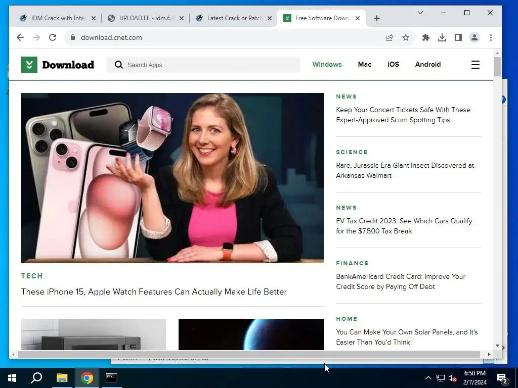The image size is (518, 388).
Task: Open the Chrome profile avatar
Action: (x=474, y=37)
